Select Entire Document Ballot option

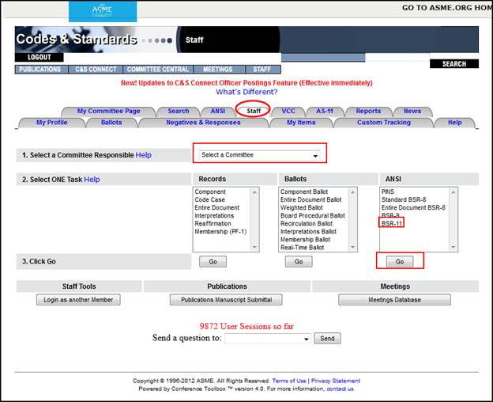(311, 199)
